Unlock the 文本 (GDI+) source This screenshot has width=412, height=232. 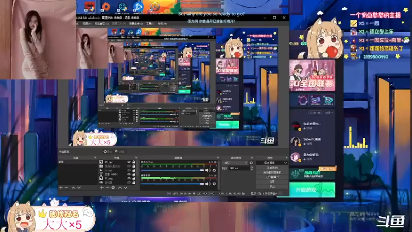134,174
